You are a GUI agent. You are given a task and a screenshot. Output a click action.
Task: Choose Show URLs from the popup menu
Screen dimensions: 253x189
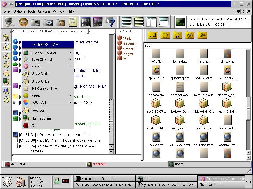tap(48, 81)
